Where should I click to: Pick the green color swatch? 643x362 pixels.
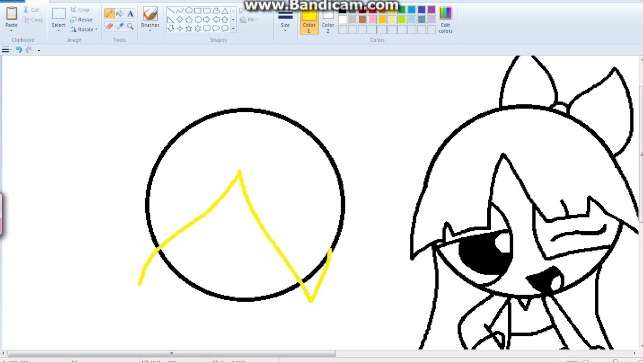(401, 10)
